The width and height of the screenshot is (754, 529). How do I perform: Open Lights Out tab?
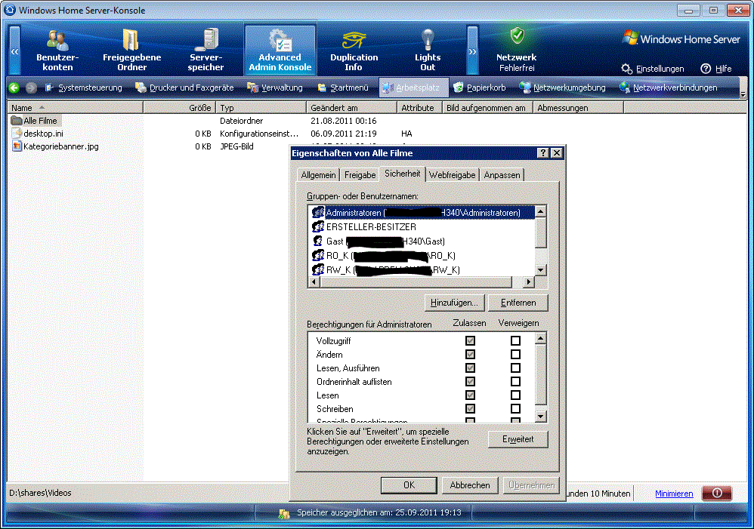click(428, 50)
